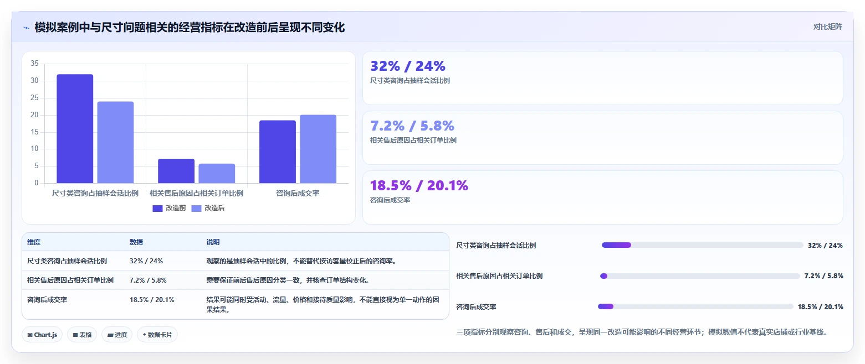Click the explanation starting 需要保证前后售后原因分类一致
Screen dimensions: 865x364
pos(288,280)
